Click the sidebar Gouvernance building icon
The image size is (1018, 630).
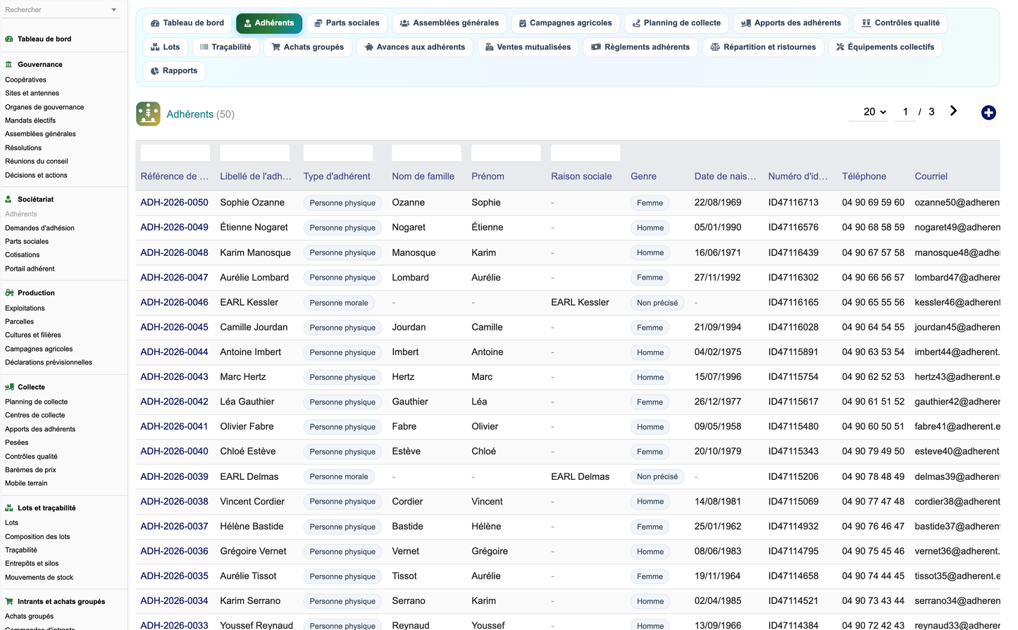(9, 64)
